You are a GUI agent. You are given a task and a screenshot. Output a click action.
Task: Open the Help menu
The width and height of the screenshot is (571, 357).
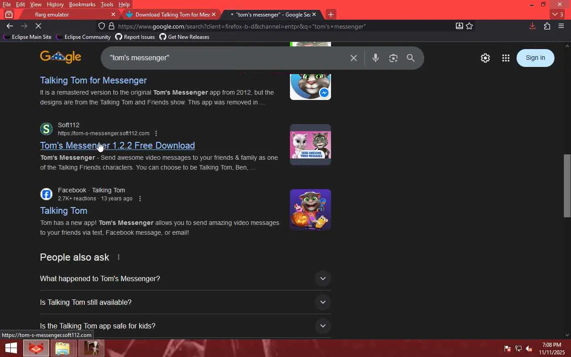pyautogui.click(x=124, y=4)
